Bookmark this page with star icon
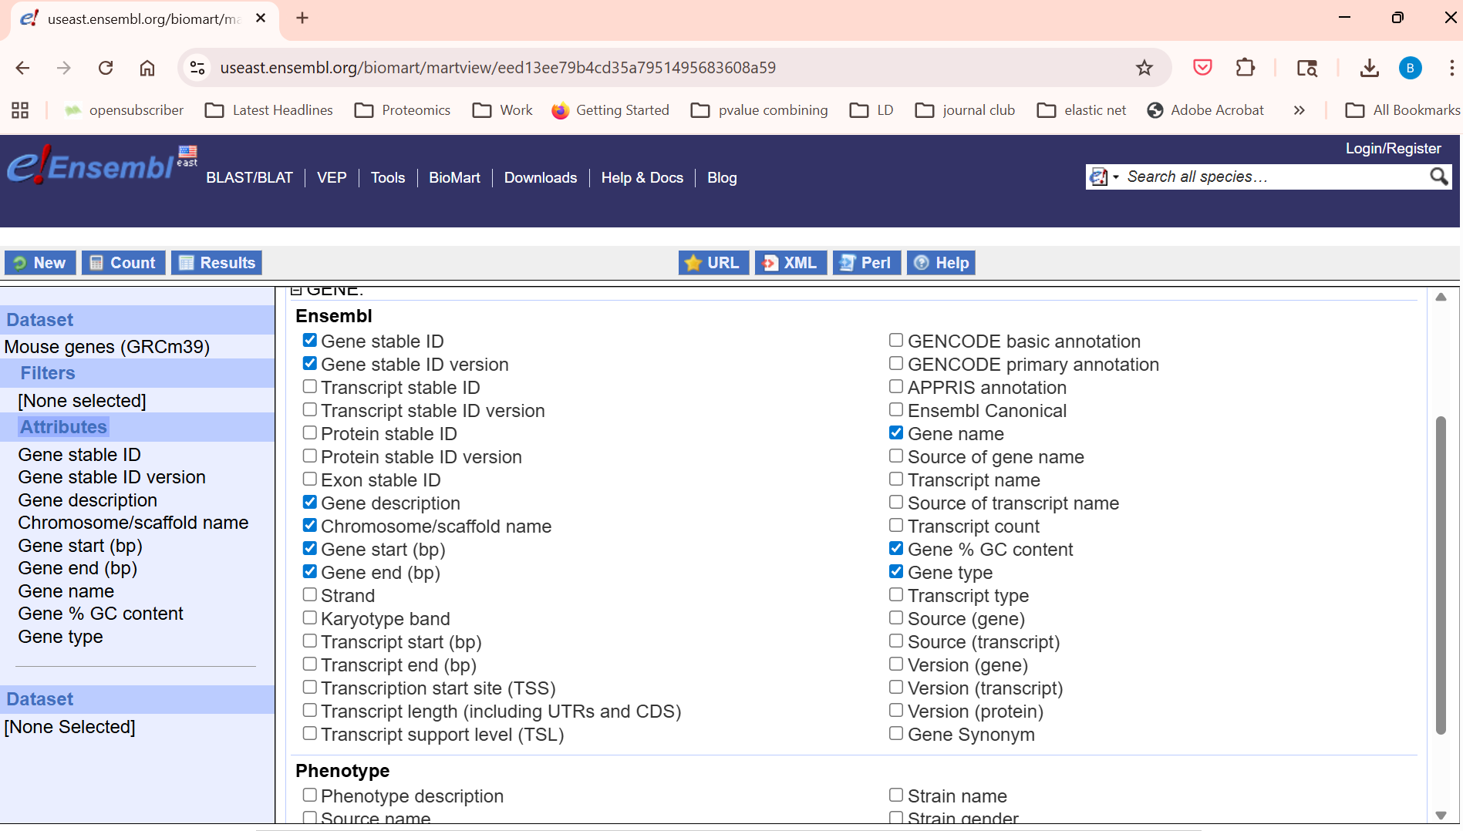1463x831 pixels. (1144, 68)
